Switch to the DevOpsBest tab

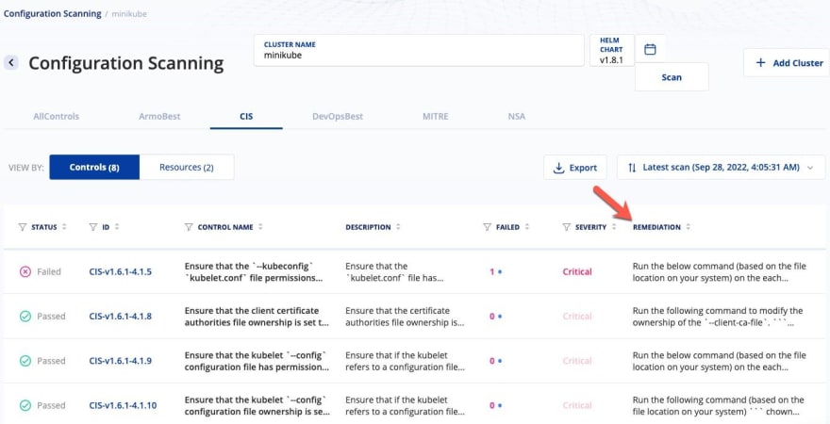coord(338,116)
